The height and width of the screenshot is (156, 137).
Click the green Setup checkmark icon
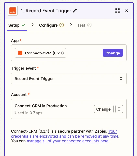23,25
